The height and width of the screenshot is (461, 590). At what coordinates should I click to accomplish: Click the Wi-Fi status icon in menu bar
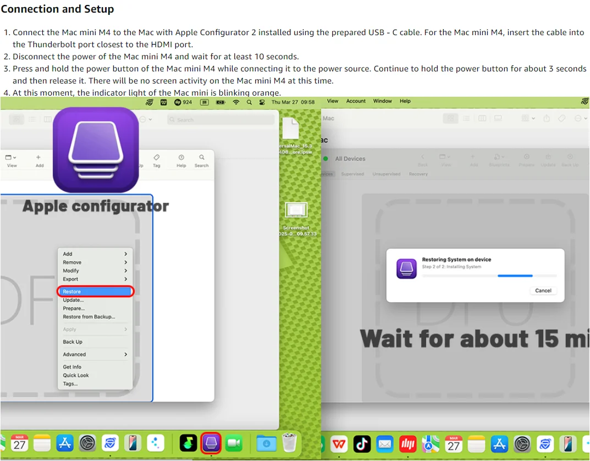coord(236,102)
